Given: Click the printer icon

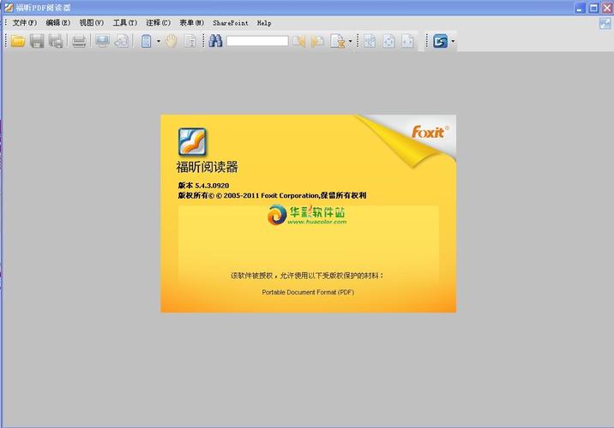Looking at the screenshot, I should coord(79,41).
